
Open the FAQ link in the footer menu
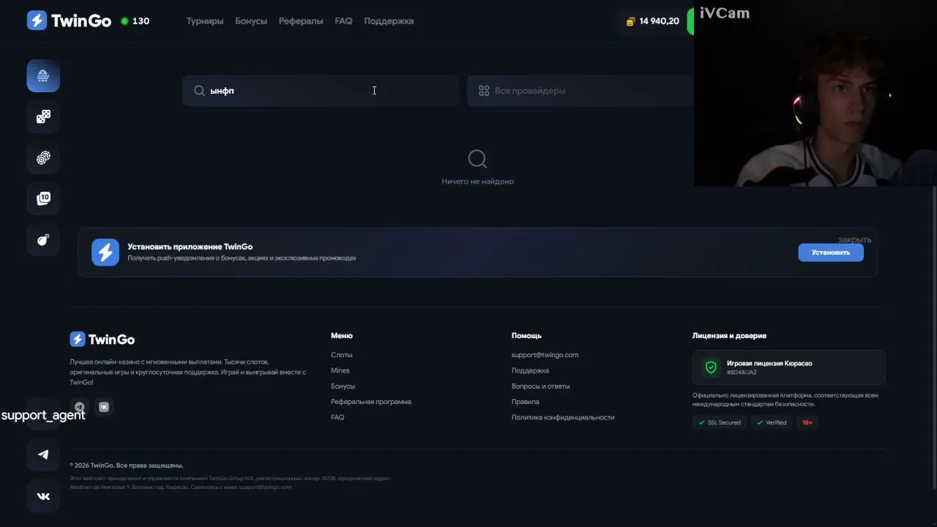point(337,417)
